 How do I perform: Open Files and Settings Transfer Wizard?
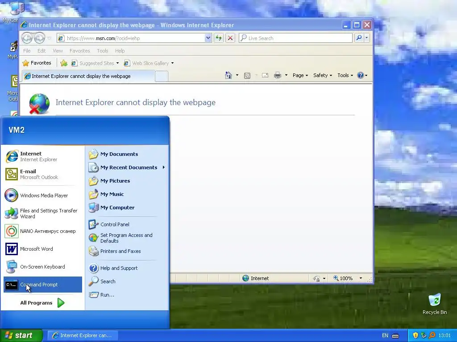point(43,213)
